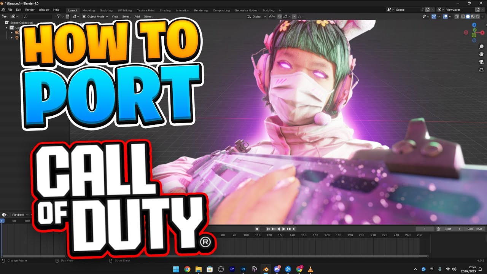Toggle camera view with camera icon
This screenshot has width=487, height=274.
tap(481, 62)
